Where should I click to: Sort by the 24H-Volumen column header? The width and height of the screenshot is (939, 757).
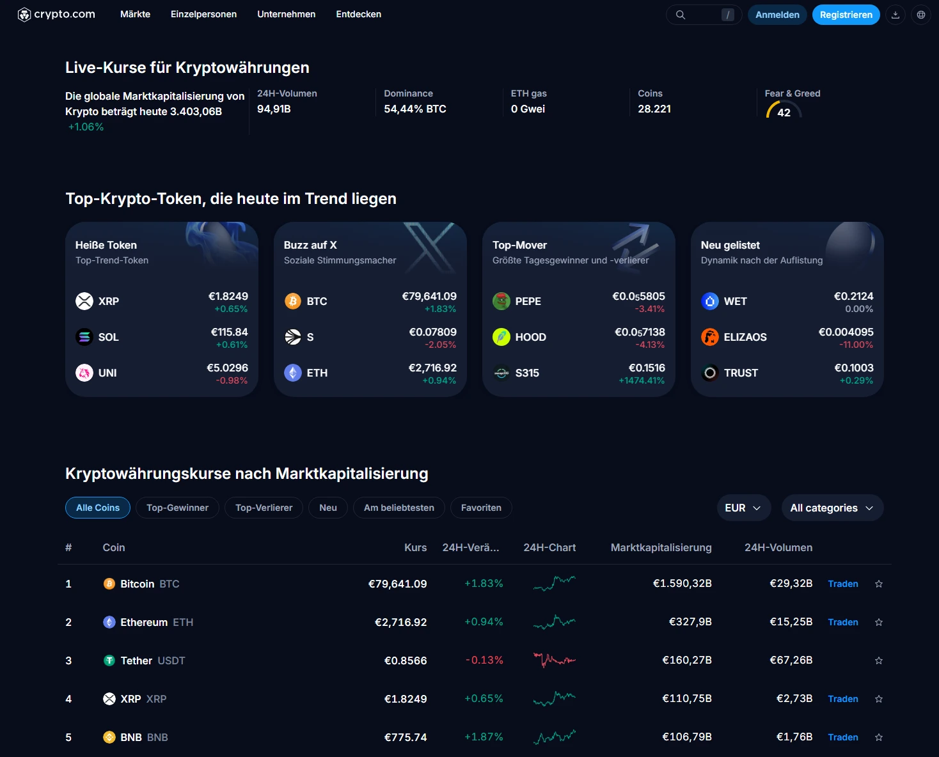pyautogui.click(x=778, y=547)
